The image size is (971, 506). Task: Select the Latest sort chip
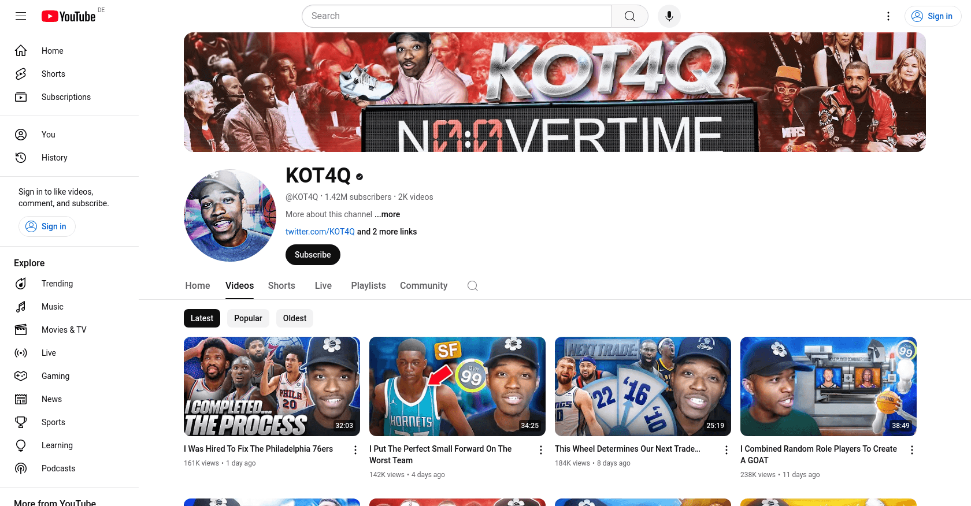[202, 318]
